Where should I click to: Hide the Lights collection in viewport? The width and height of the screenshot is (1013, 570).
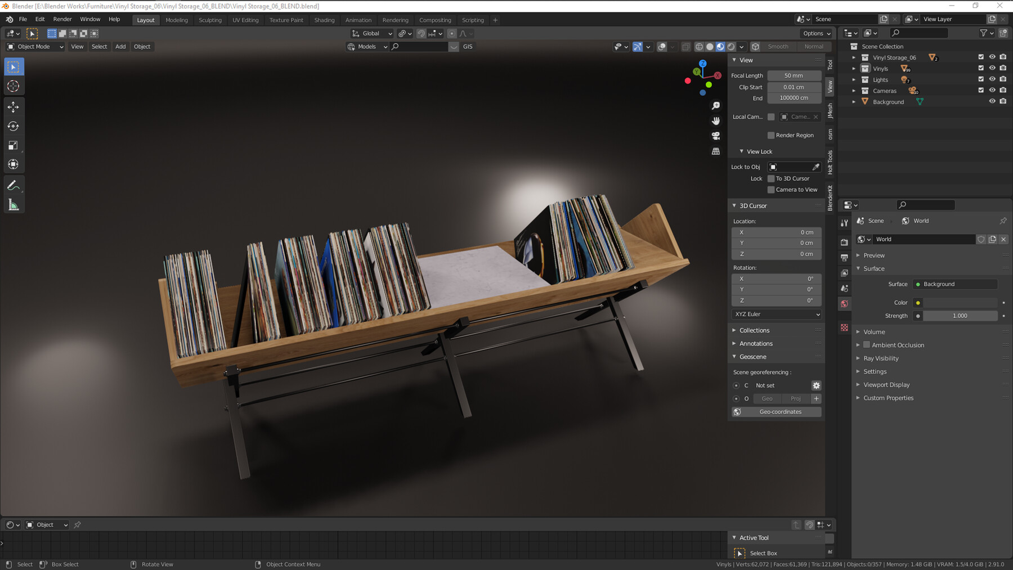click(x=992, y=79)
